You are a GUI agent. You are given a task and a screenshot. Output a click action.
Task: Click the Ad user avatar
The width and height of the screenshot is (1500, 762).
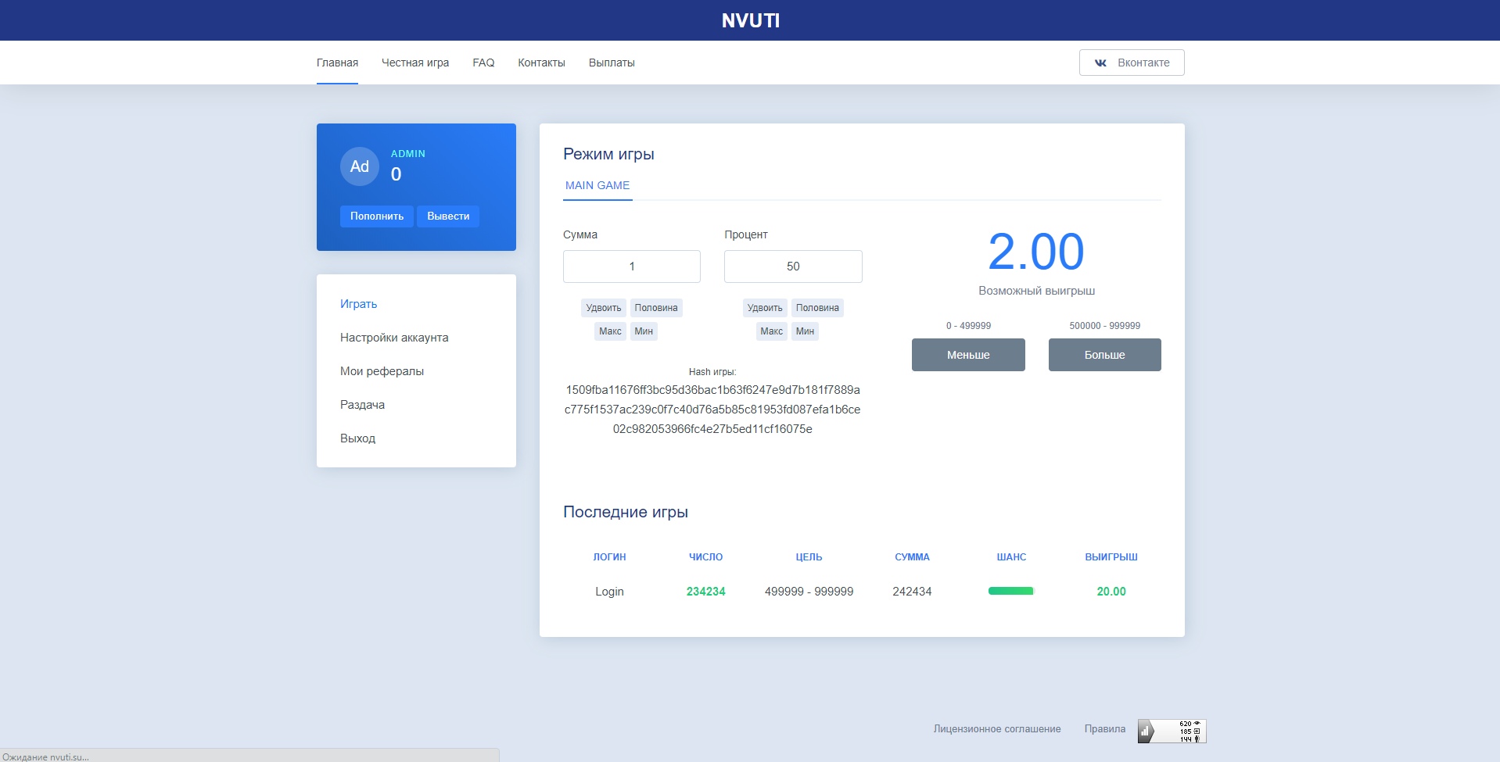[360, 166]
